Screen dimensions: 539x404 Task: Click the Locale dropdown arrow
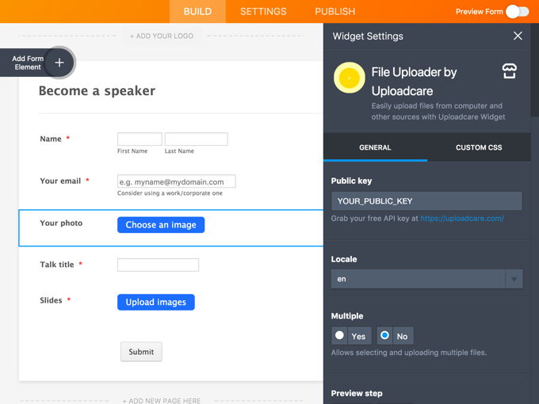(514, 279)
